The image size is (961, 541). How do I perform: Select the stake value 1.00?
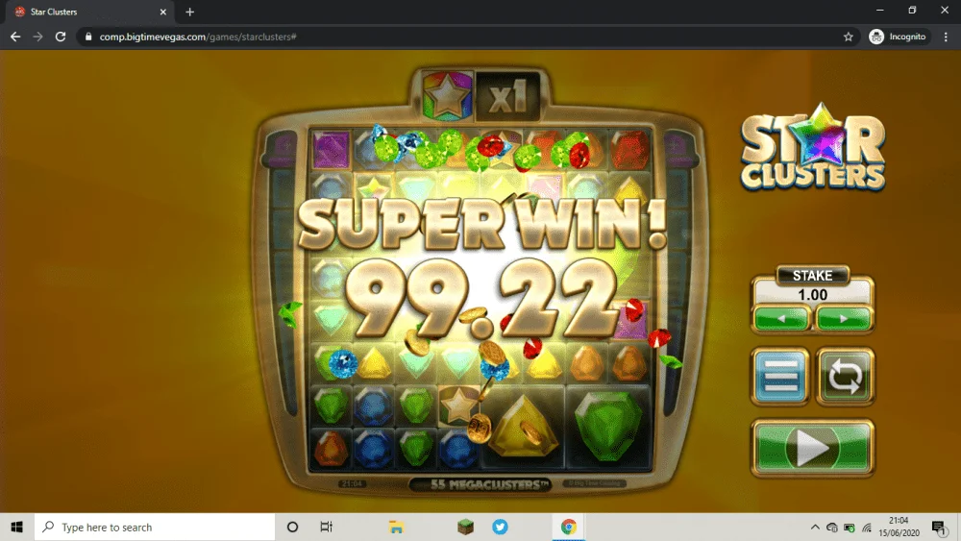click(813, 295)
